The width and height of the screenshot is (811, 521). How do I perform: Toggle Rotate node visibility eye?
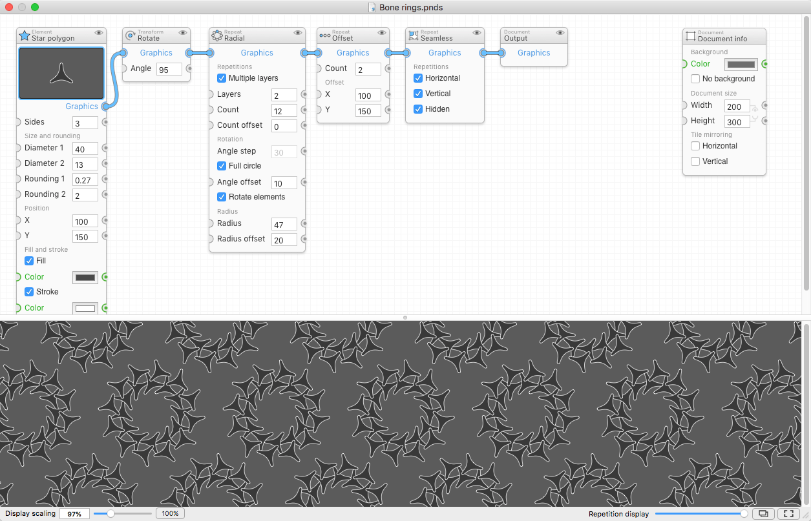click(x=183, y=32)
